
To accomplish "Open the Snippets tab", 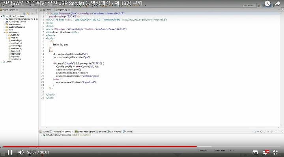I will pyautogui.click(x=101, y=132).
